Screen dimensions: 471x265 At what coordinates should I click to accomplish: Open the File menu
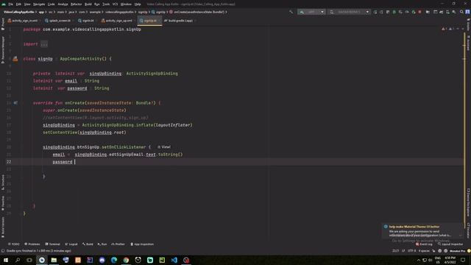click(x=11, y=4)
